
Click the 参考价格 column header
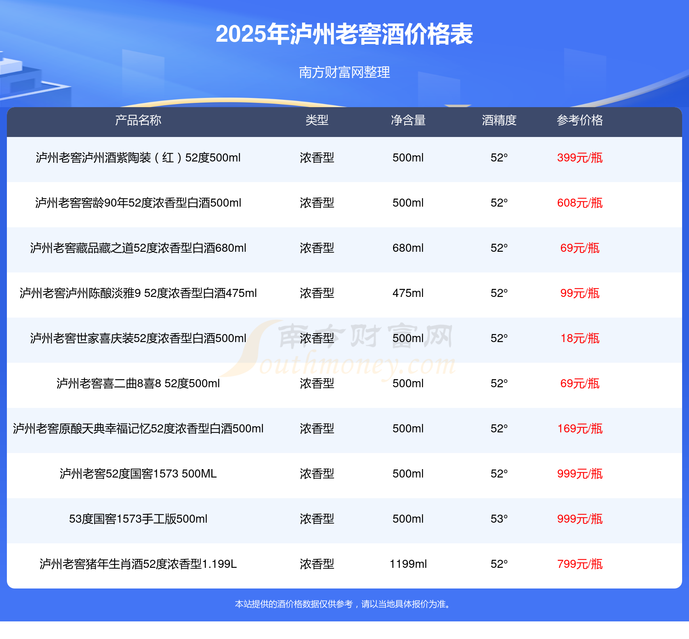[580, 120]
